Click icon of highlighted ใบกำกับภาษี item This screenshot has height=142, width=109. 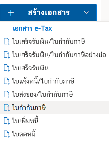7,108
